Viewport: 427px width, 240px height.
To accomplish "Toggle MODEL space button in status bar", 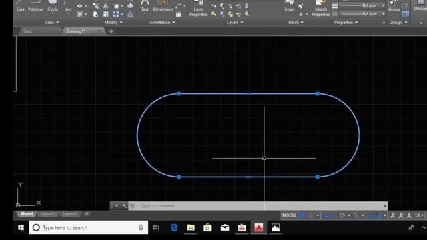I will click(x=289, y=215).
